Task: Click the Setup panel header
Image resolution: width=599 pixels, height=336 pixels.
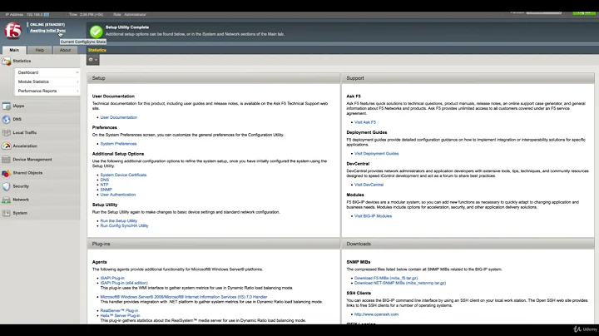Action: point(214,78)
